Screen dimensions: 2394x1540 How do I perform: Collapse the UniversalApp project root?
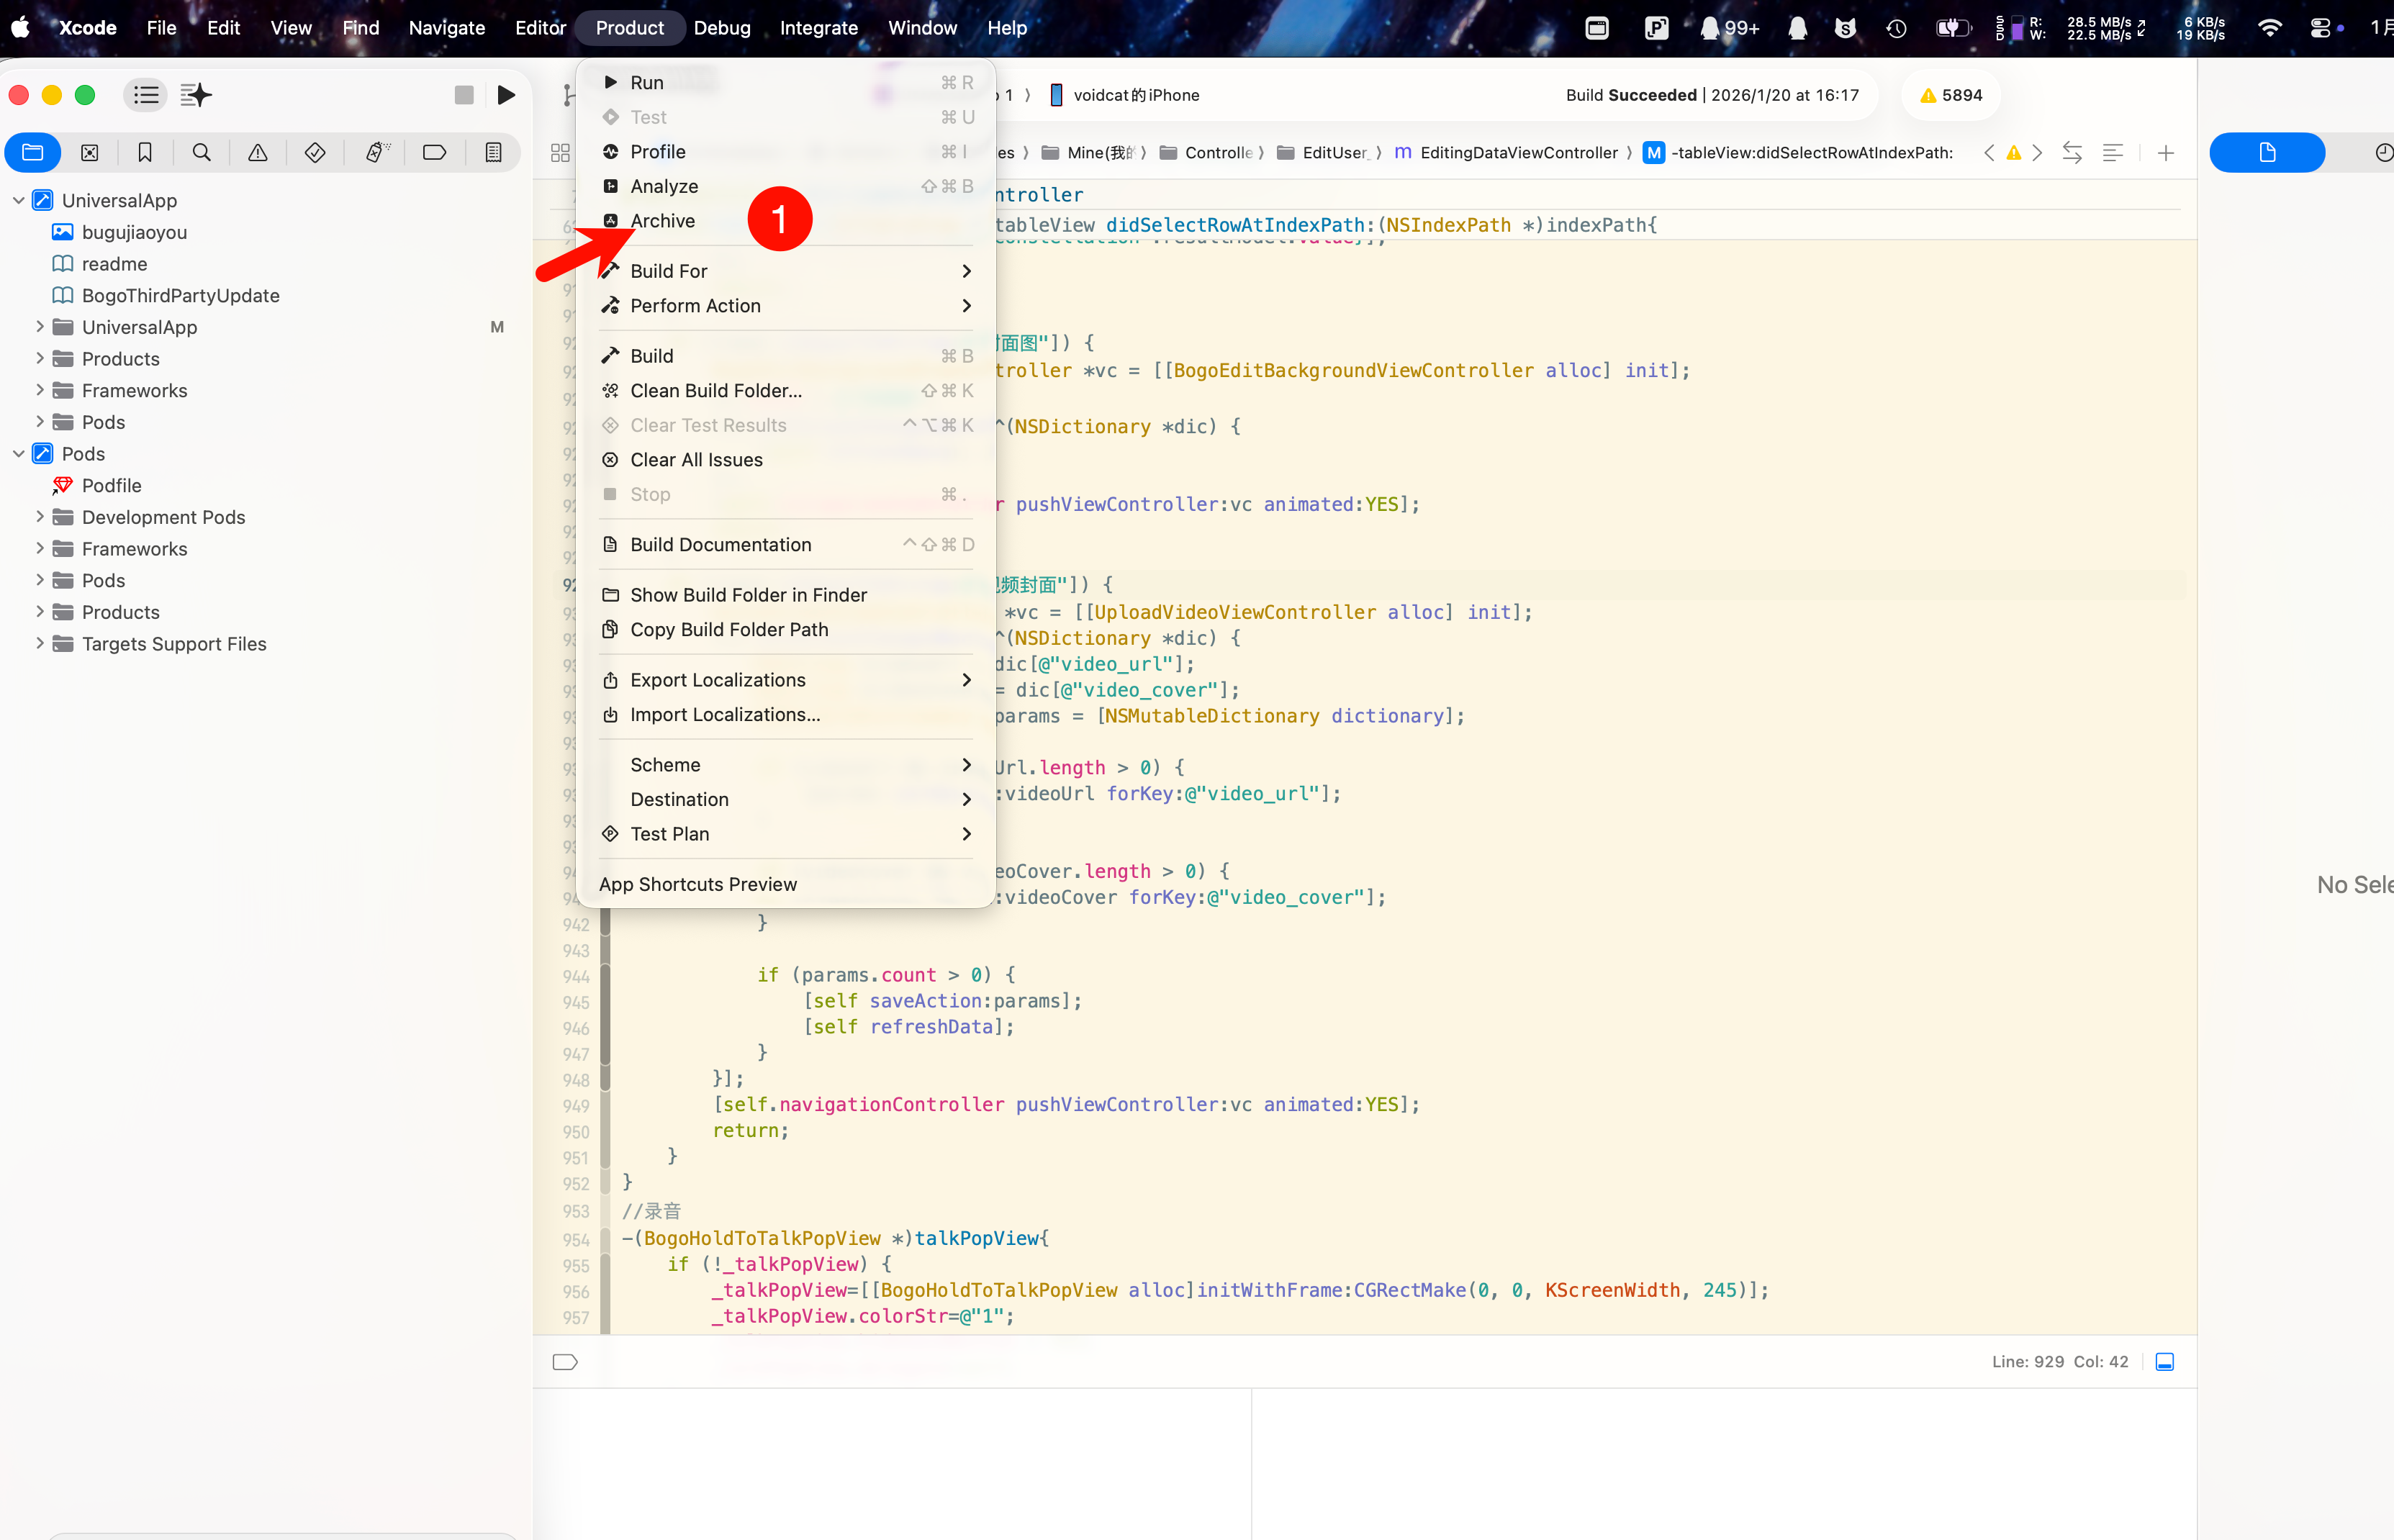[19, 200]
